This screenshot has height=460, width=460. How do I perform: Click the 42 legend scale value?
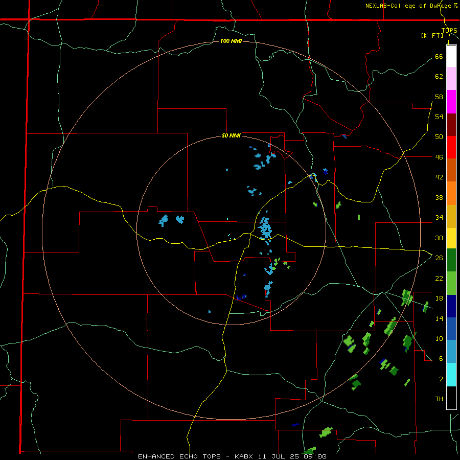pos(439,177)
